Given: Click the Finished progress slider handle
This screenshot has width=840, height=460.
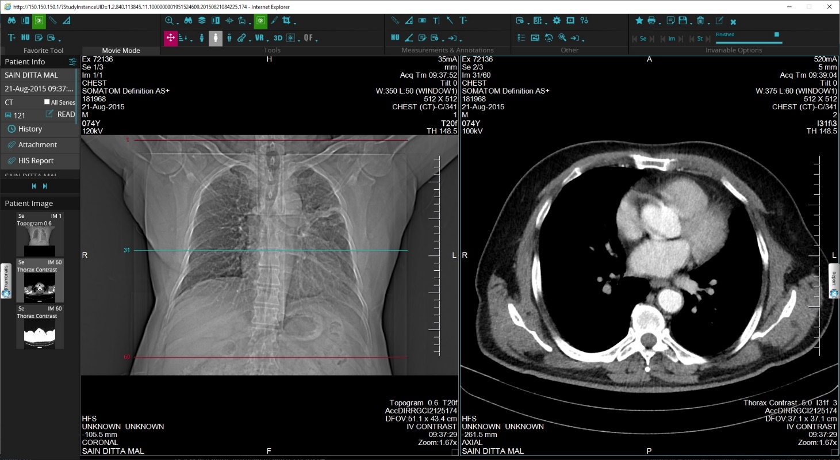Looking at the screenshot, I should [777, 34].
